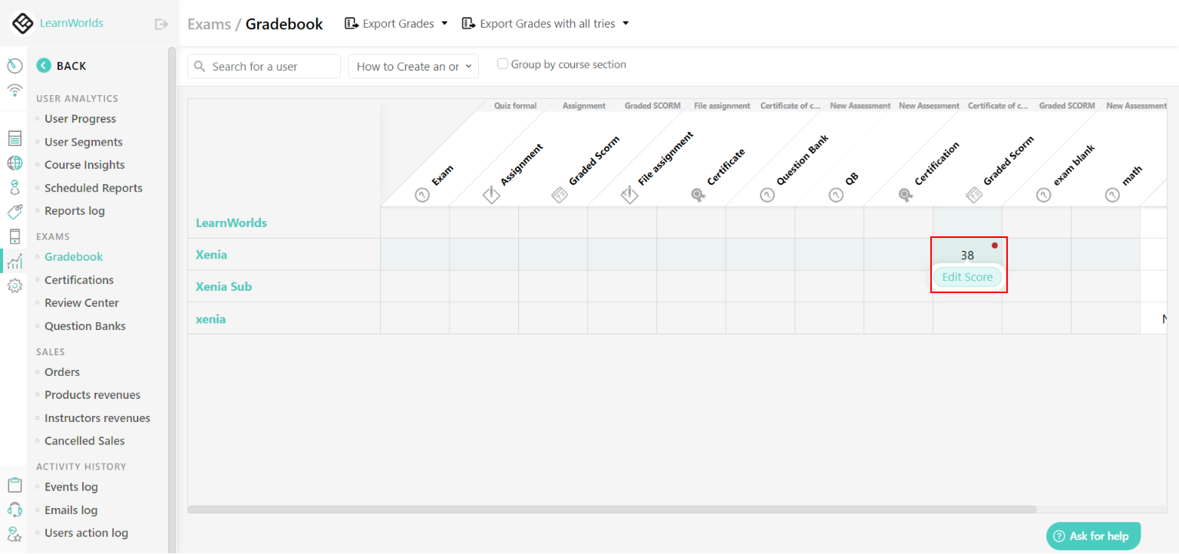The width and height of the screenshot is (1179, 554).
Task: Click the quiz icon under the Exam column
Action: click(421, 195)
